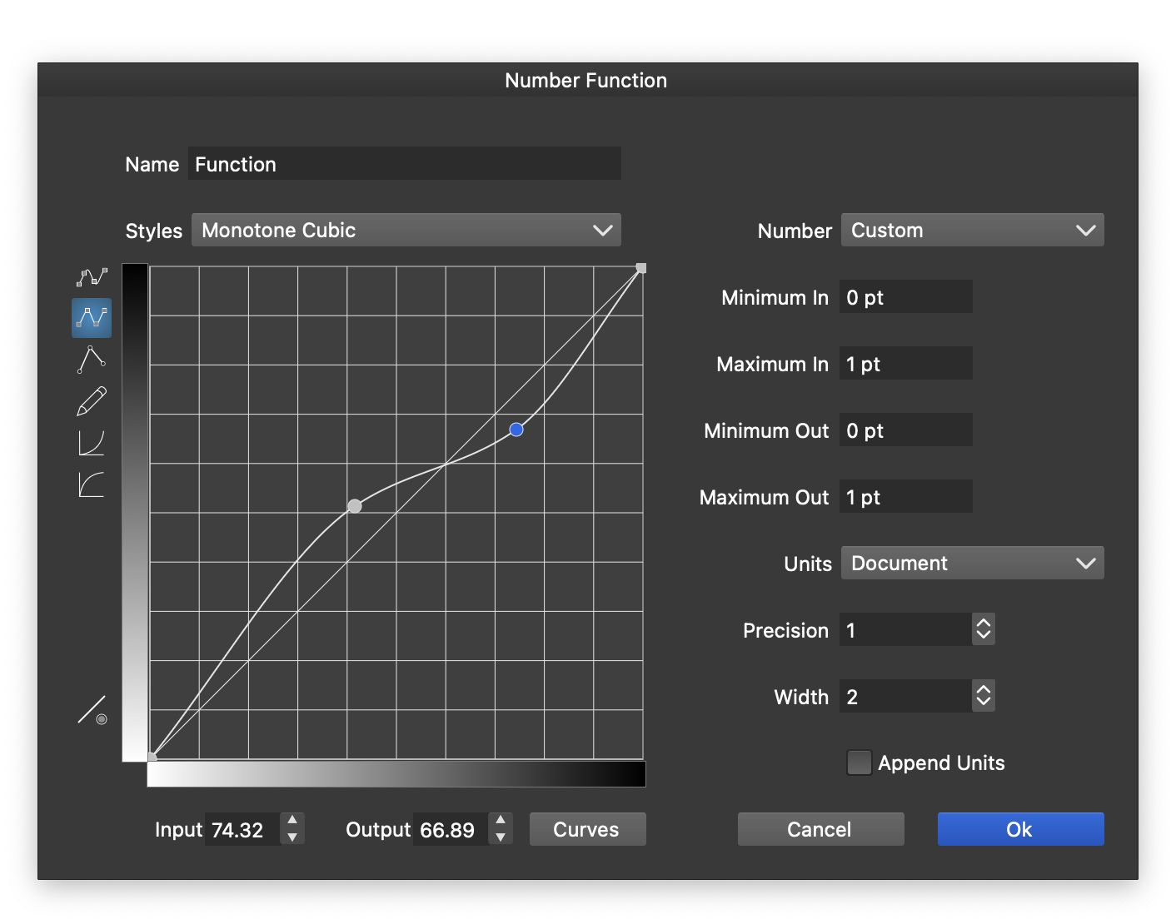1176x924 pixels.
Task: Select the smooth spline curve tool
Action: pos(92,277)
